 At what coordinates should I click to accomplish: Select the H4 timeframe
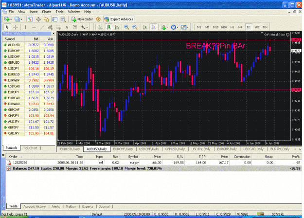coord(240,27)
